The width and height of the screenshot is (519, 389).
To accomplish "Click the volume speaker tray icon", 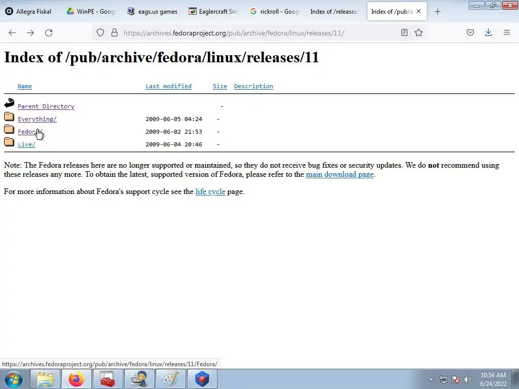I will point(468,379).
